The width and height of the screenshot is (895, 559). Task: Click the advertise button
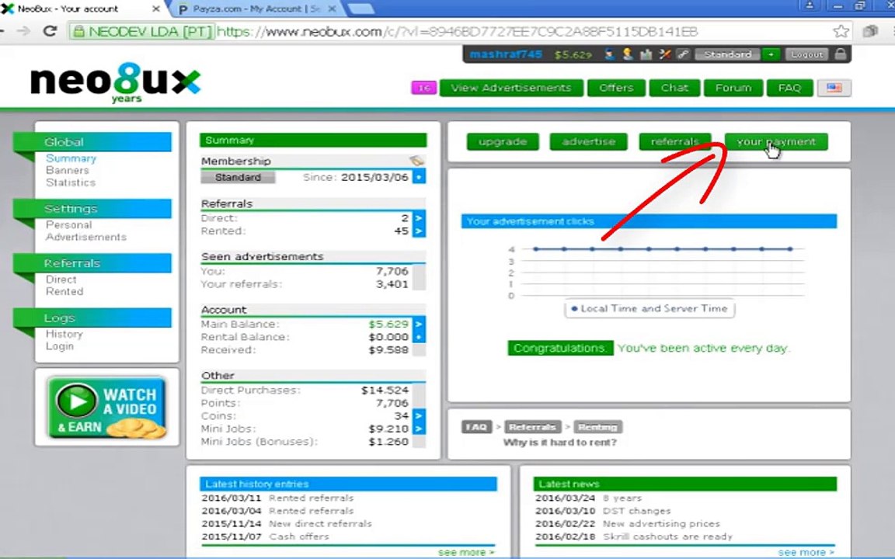point(588,141)
